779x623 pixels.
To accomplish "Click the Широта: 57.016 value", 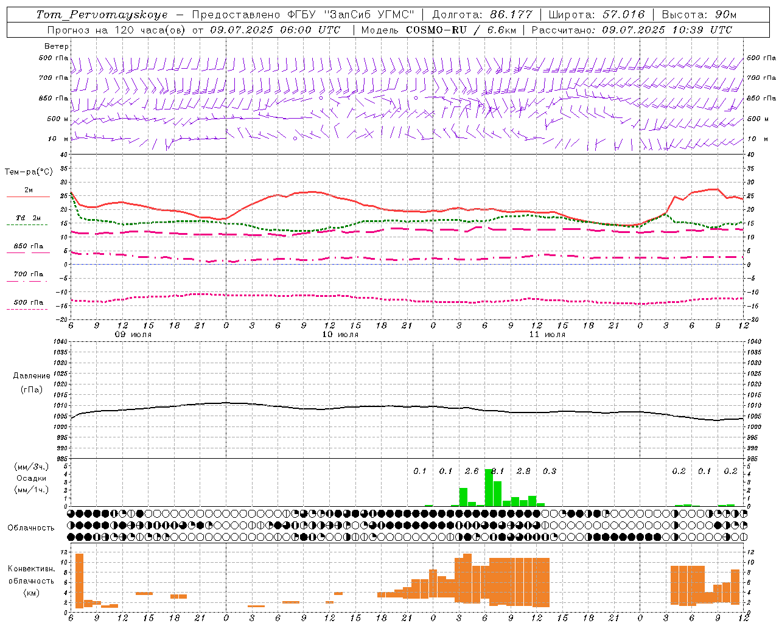I will pyautogui.click(x=597, y=15).
